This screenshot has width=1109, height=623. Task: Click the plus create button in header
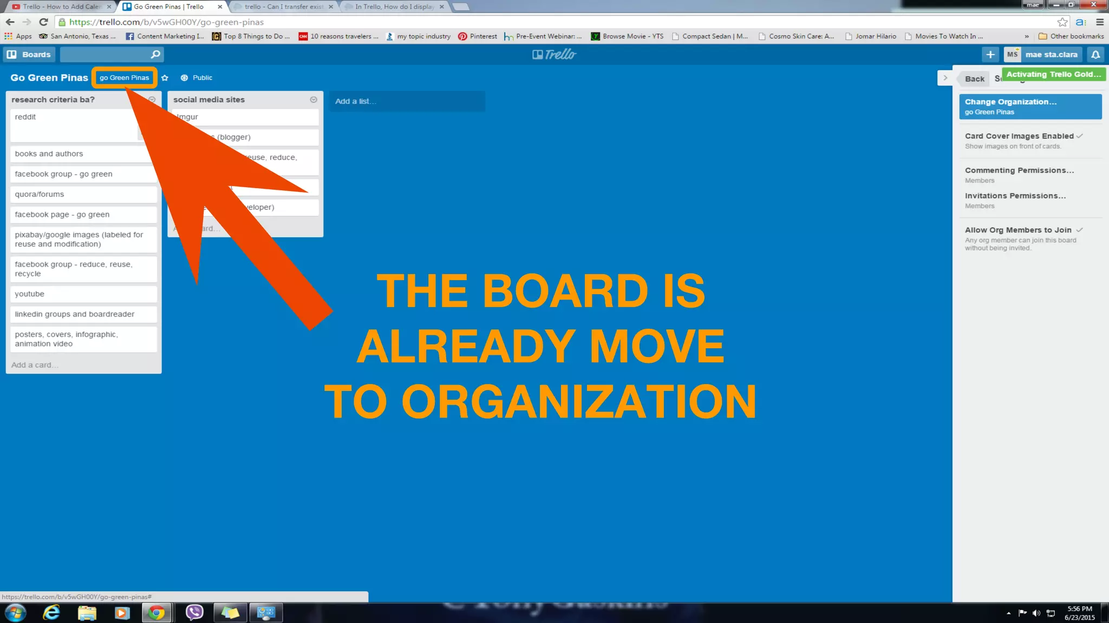pyautogui.click(x=990, y=55)
